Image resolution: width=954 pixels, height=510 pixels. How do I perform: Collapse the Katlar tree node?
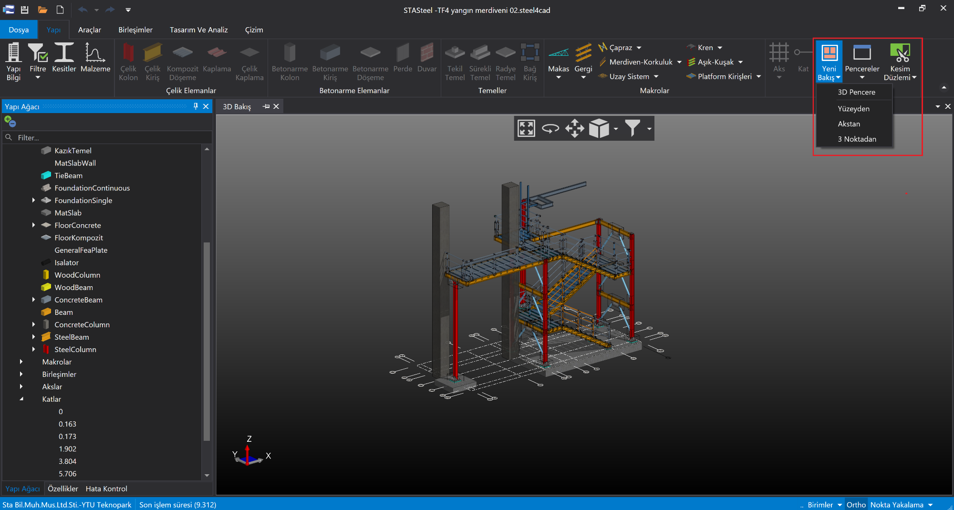coord(21,399)
